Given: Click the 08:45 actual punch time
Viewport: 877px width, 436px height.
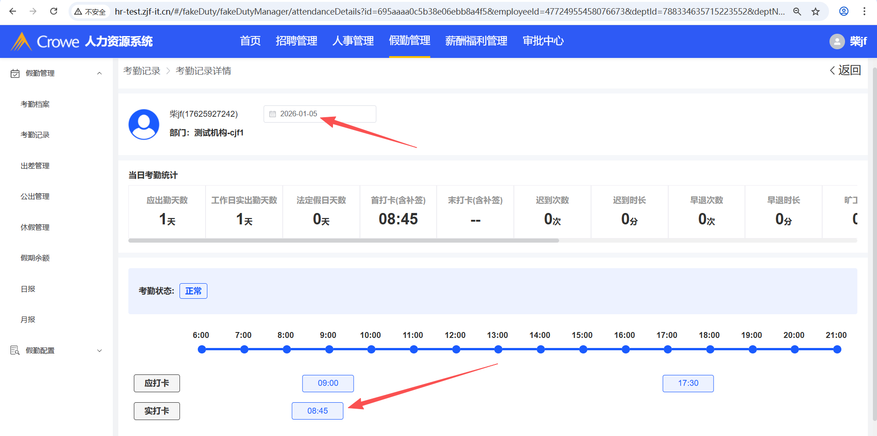Looking at the screenshot, I should click(317, 411).
